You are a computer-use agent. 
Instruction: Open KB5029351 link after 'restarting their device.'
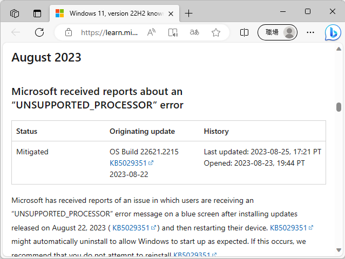point(292,228)
